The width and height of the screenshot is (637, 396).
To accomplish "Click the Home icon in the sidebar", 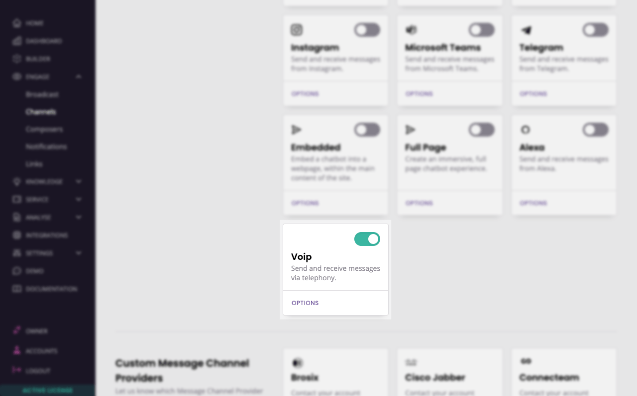I will [x=17, y=23].
